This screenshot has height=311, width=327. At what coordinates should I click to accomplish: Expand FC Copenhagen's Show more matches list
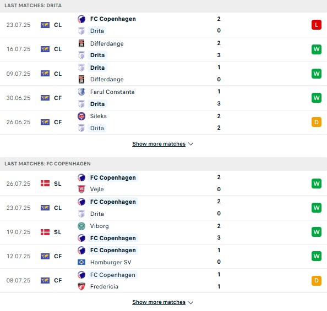pos(159,302)
